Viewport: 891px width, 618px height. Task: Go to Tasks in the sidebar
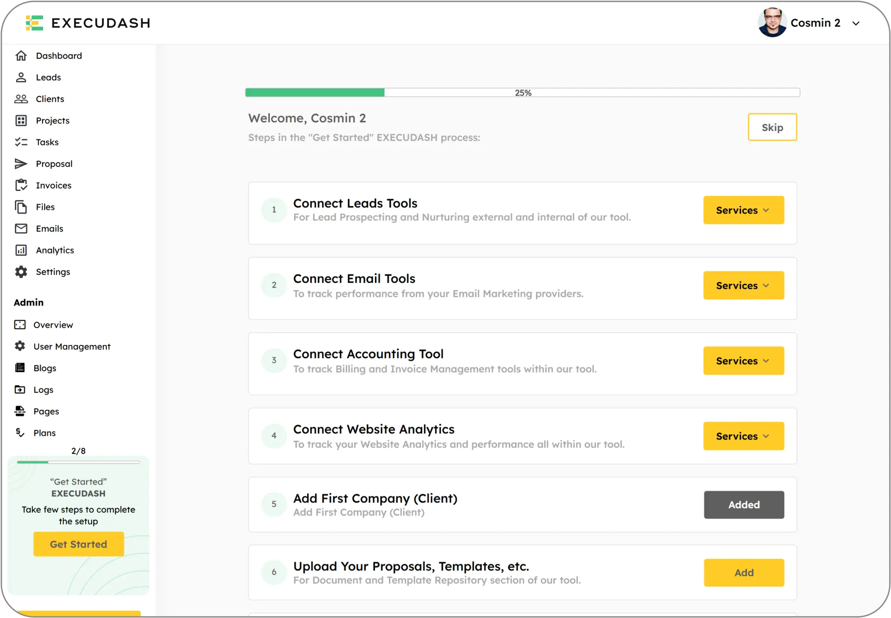(x=47, y=142)
